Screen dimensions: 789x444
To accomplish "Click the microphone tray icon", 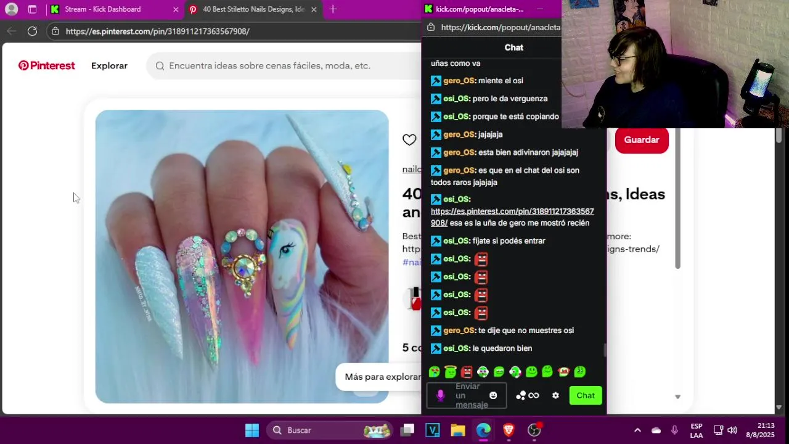I will (674, 430).
